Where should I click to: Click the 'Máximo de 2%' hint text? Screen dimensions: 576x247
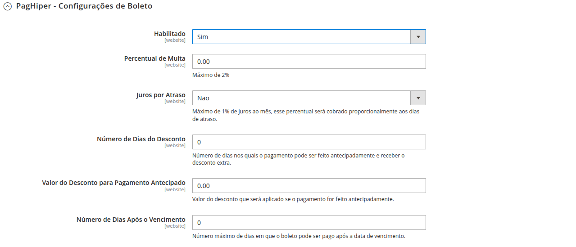click(211, 75)
